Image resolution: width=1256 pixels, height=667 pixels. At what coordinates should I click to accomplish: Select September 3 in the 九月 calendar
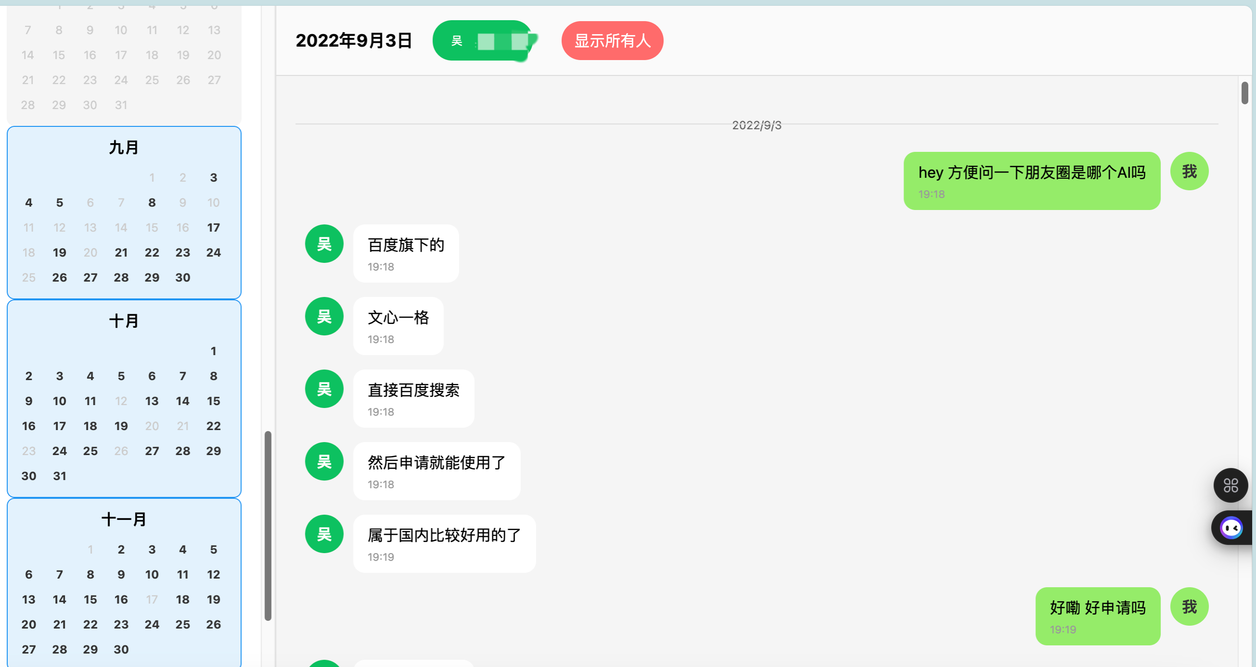point(213,177)
